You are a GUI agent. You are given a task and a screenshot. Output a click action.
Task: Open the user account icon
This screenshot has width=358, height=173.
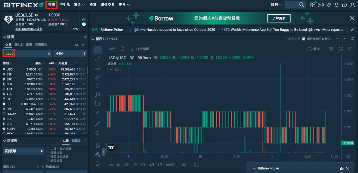(353, 5)
